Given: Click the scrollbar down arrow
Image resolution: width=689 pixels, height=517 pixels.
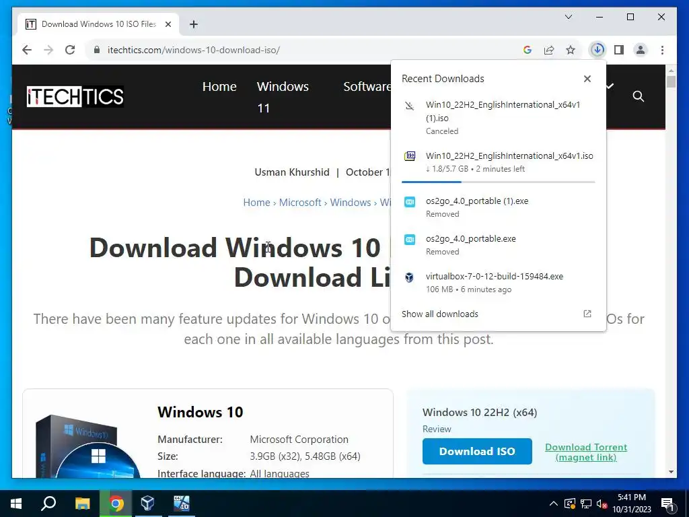Looking at the screenshot, I should (x=671, y=472).
